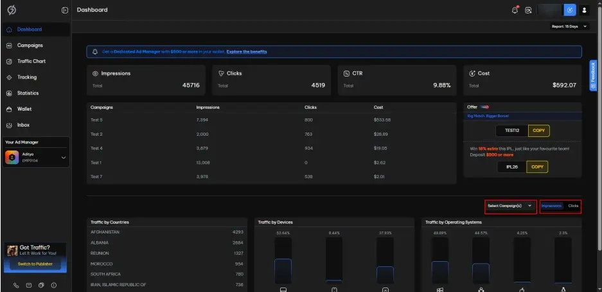Copy the TEST12 coupon code
602x292 pixels.
click(x=538, y=131)
